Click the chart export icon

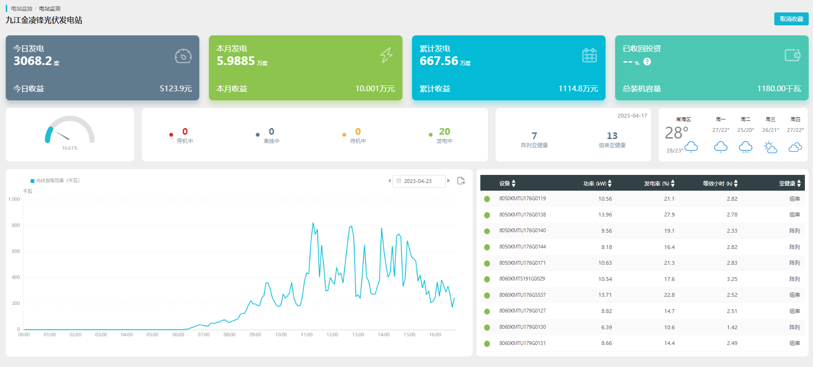(461, 181)
